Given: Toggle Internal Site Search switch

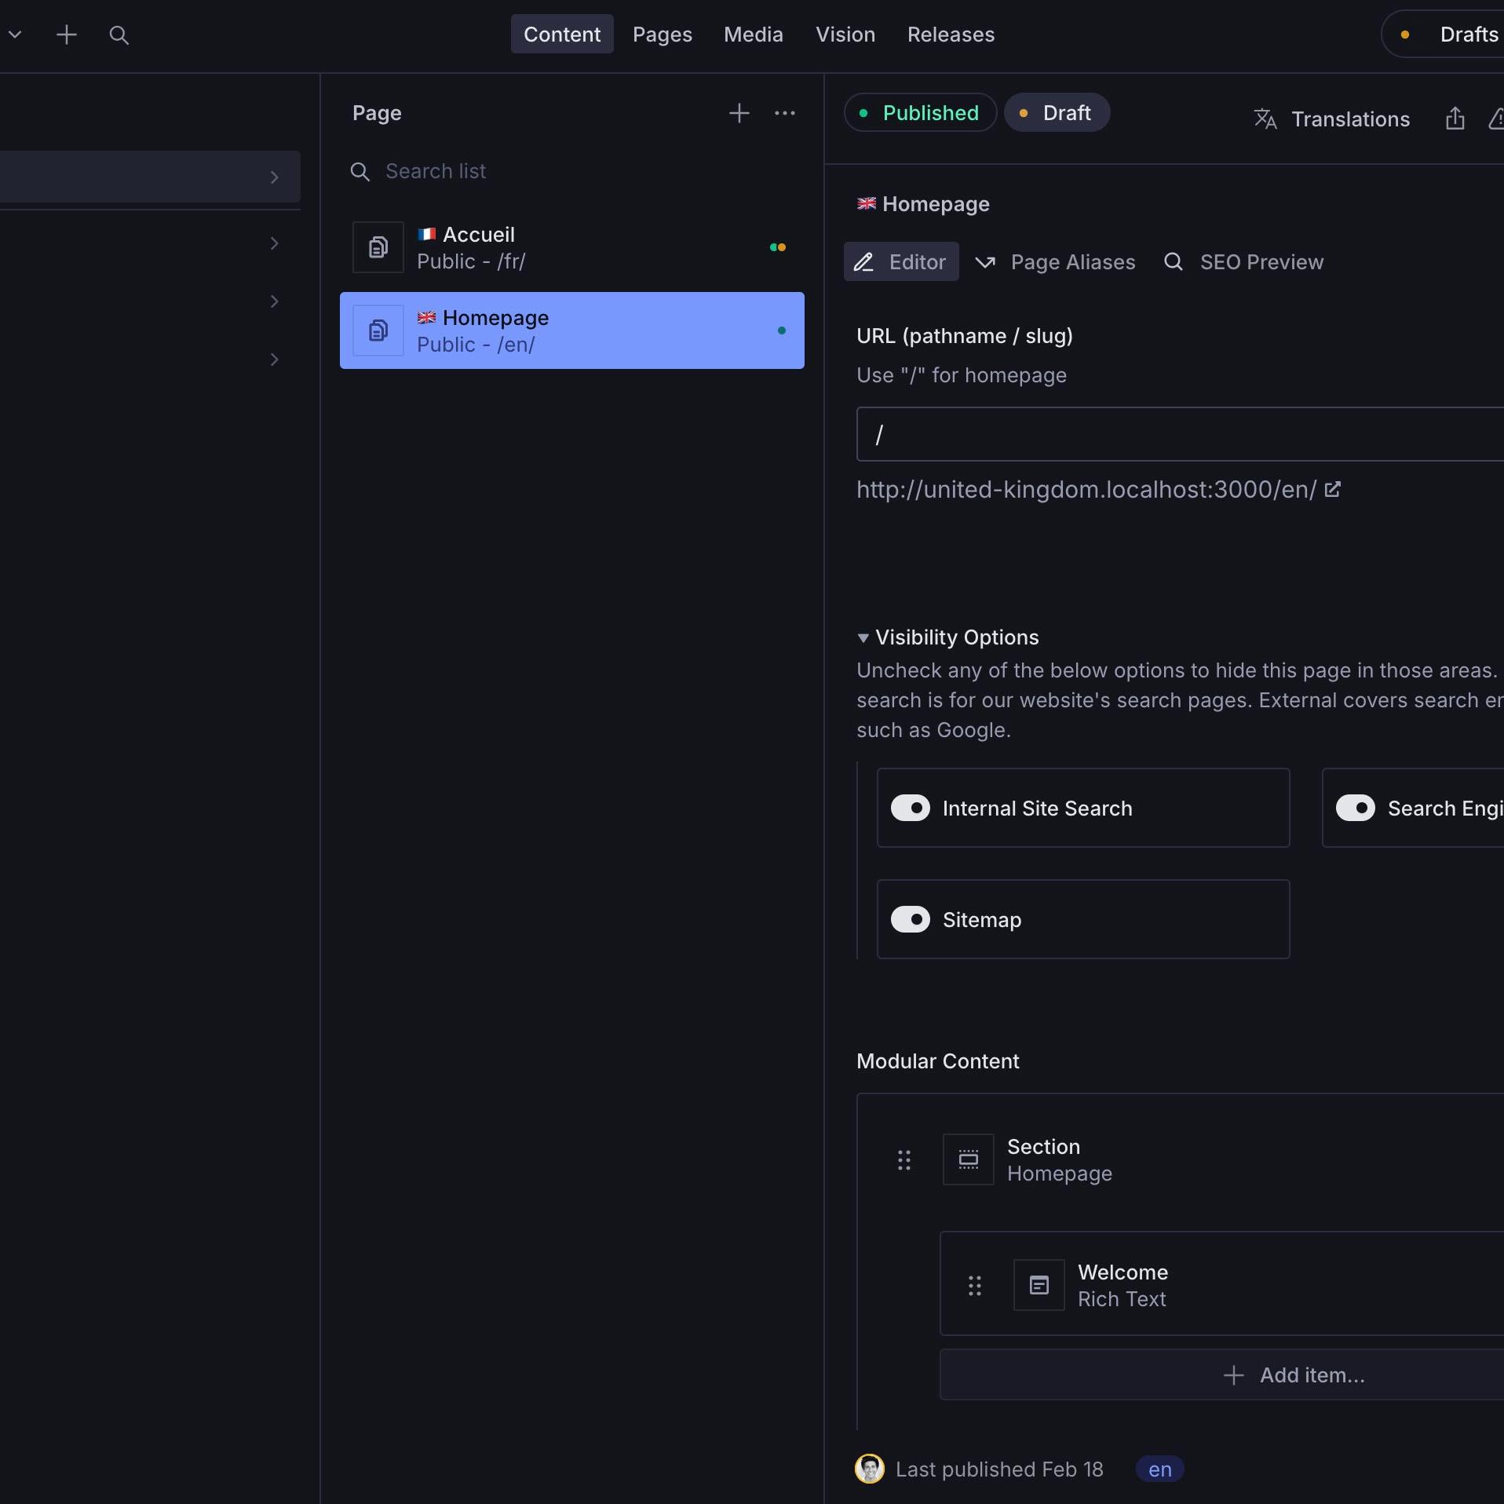Looking at the screenshot, I should 910,808.
